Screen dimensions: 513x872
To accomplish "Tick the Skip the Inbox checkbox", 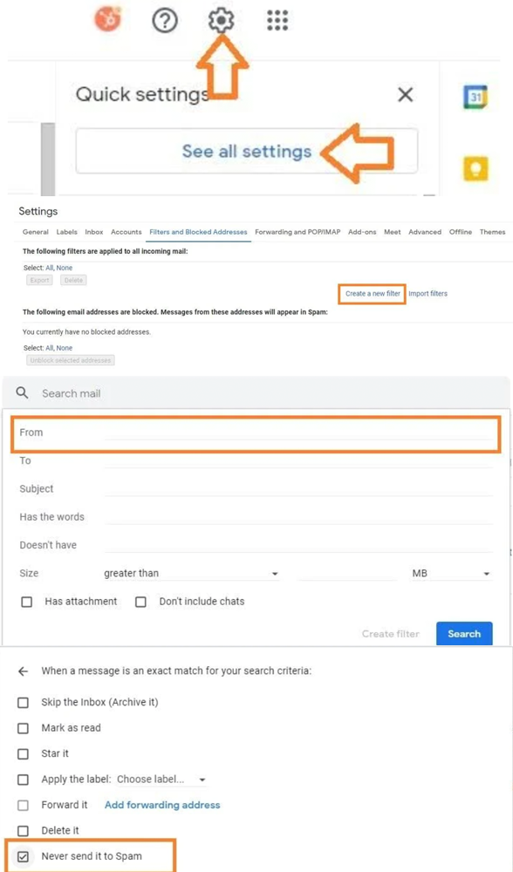I will click(23, 702).
